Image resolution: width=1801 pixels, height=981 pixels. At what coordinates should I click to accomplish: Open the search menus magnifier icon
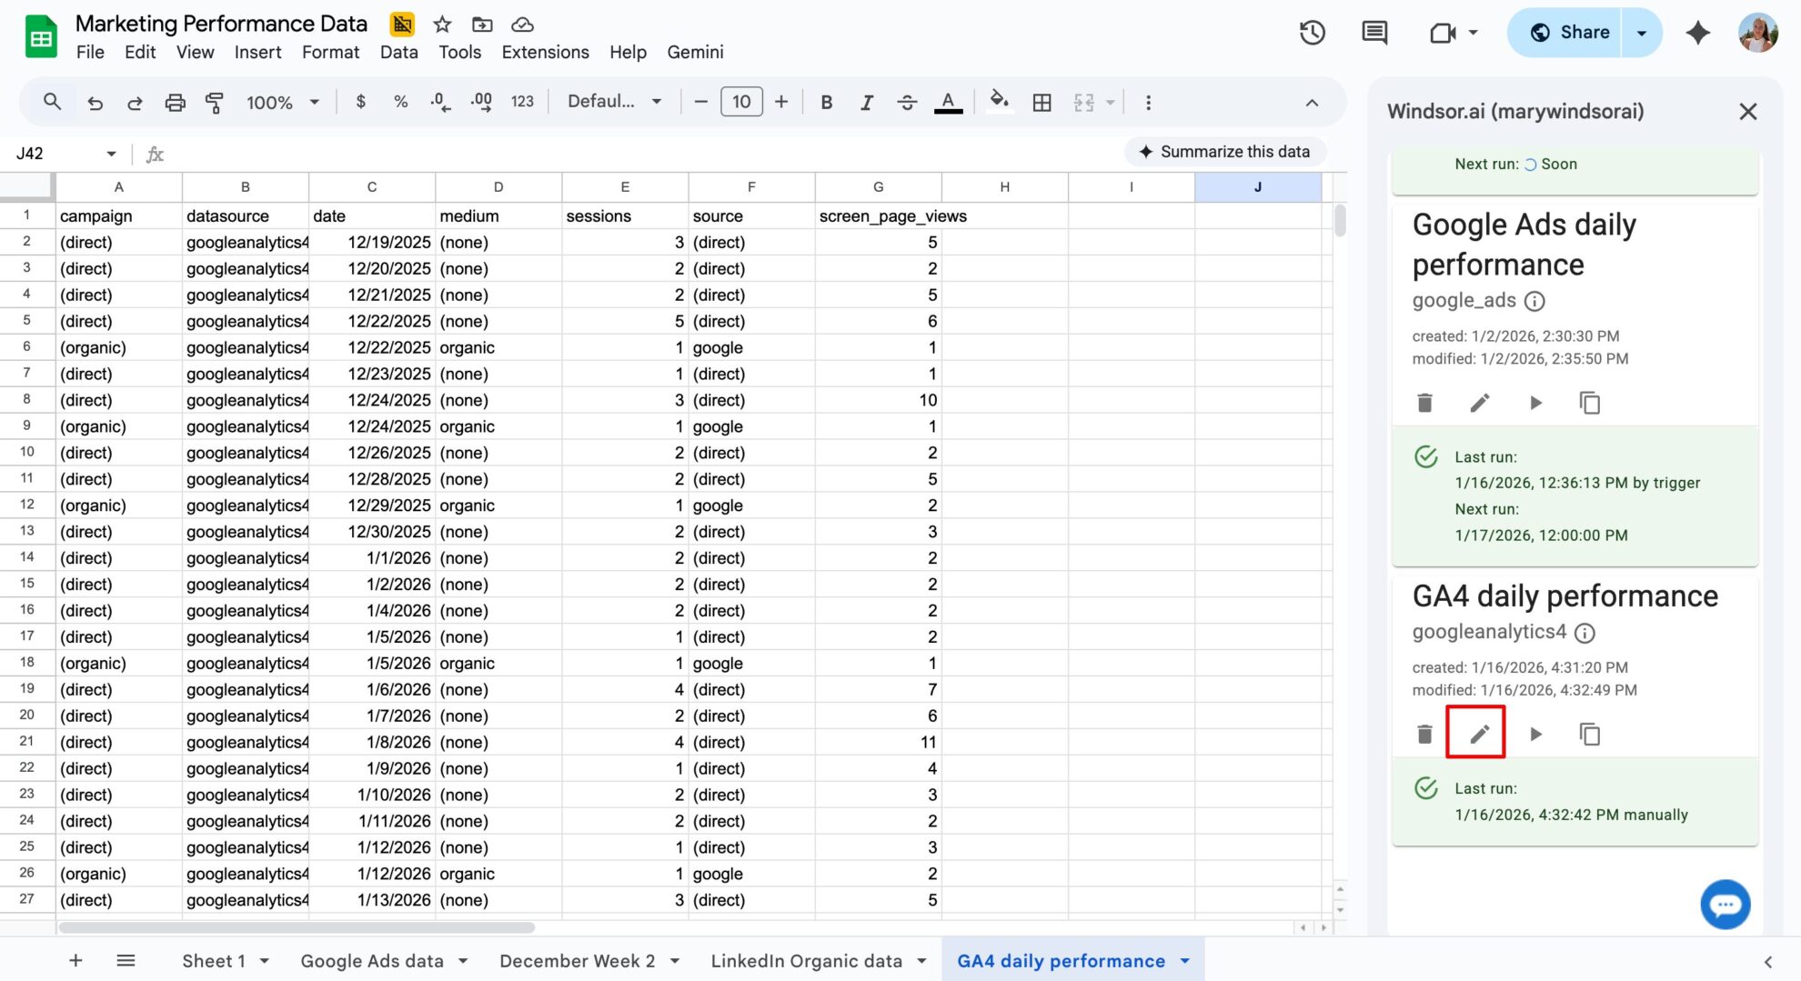click(52, 102)
